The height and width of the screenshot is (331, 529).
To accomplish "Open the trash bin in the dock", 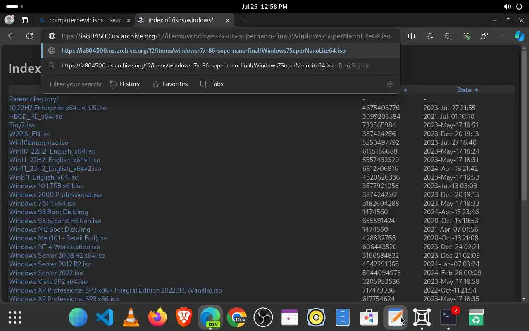I will pos(476,317).
